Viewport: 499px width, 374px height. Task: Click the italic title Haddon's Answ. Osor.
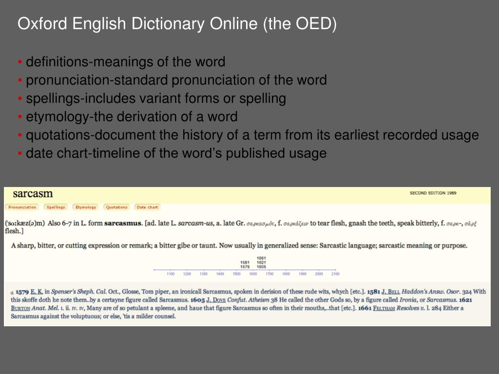[x=431, y=292]
